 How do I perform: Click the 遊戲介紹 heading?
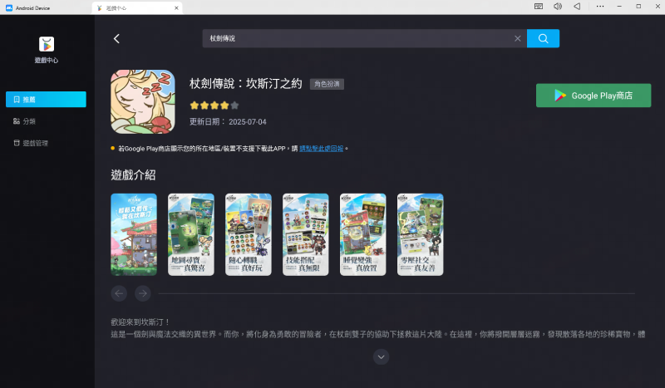(x=133, y=174)
